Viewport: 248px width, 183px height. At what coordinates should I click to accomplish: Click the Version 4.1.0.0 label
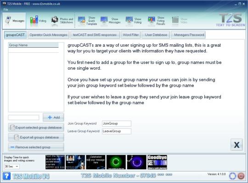coord(216,174)
